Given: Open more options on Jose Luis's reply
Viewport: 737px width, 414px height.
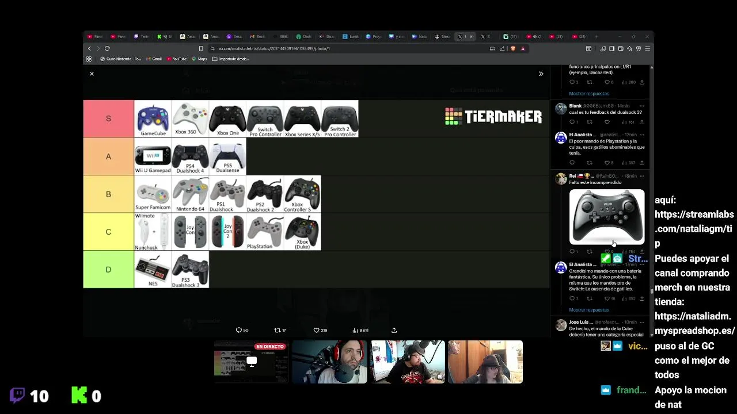Looking at the screenshot, I should coord(642,322).
